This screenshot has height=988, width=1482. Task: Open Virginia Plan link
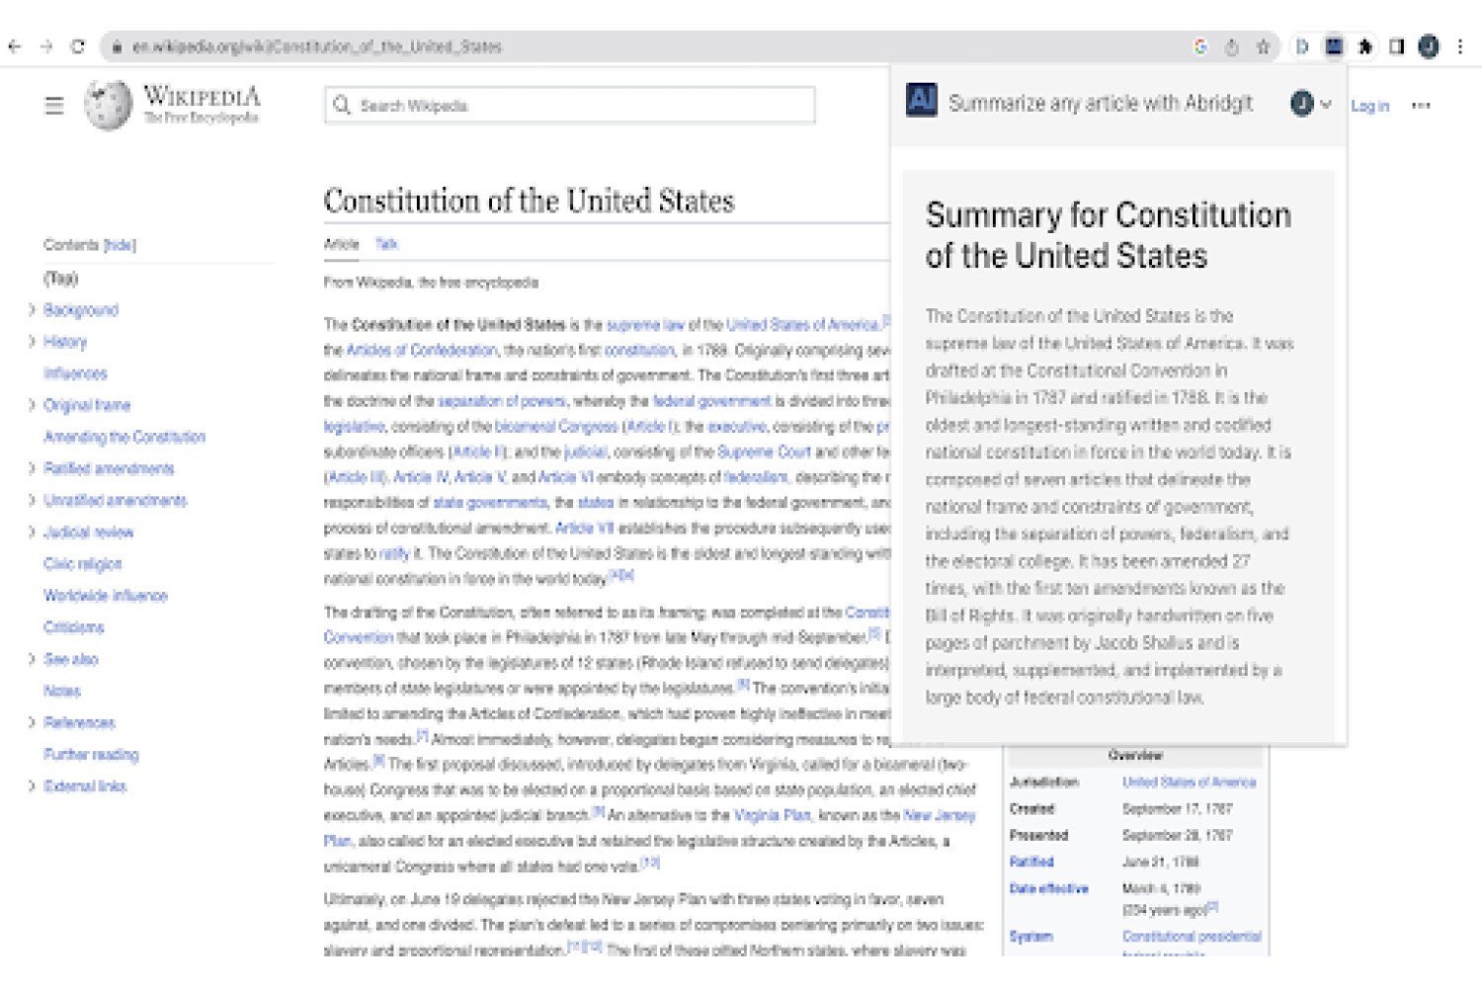pos(772,815)
